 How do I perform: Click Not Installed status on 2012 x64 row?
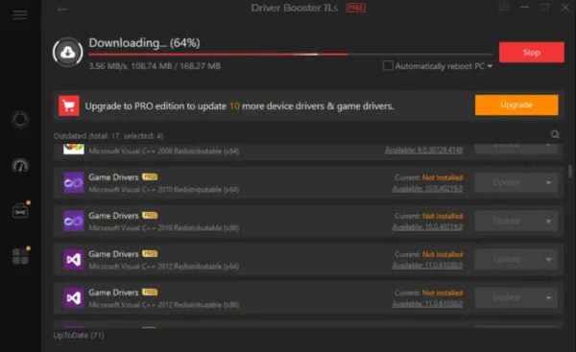coord(443,254)
